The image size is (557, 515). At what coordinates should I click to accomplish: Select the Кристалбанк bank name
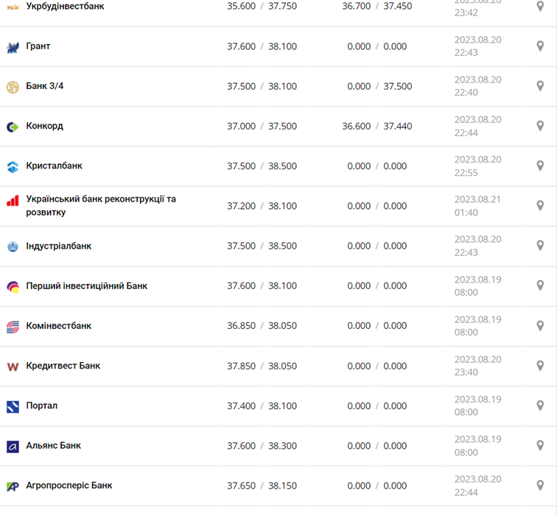point(54,166)
